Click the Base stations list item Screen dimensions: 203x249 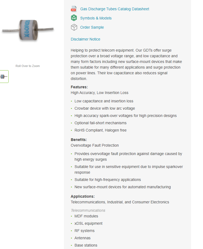pyautogui.click(x=86, y=245)
